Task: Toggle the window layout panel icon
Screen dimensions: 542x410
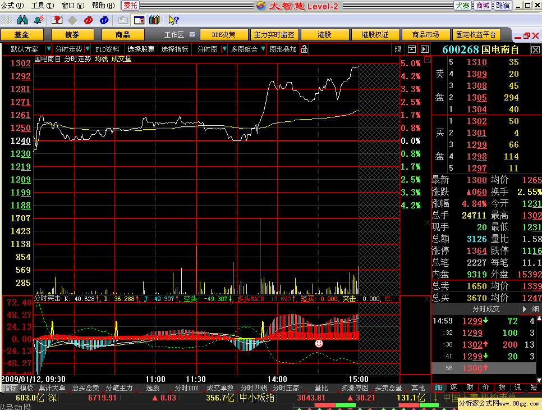Action: click(x=139, y=20)
